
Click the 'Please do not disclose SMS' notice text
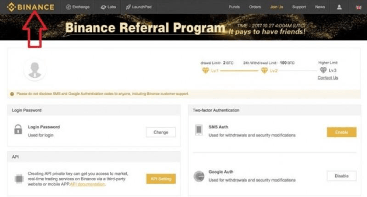102,94
